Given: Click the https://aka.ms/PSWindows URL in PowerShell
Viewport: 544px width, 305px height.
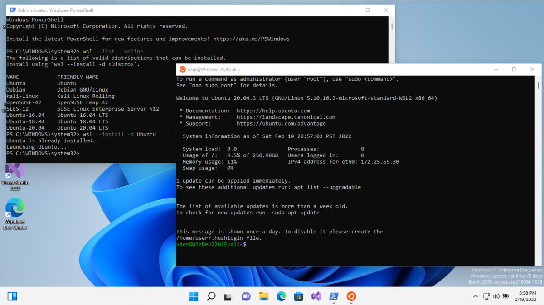Looking at the screenshot, I should tap(251, 39).
